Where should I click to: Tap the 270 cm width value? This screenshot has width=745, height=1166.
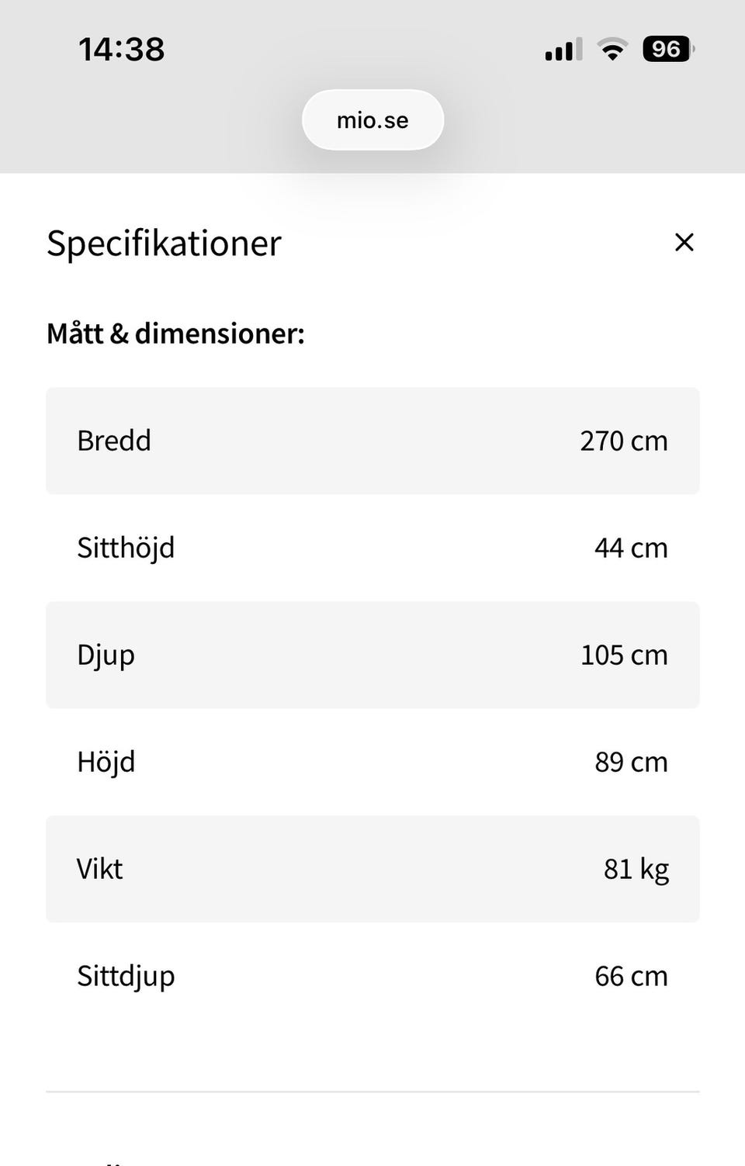pos(623,441)
